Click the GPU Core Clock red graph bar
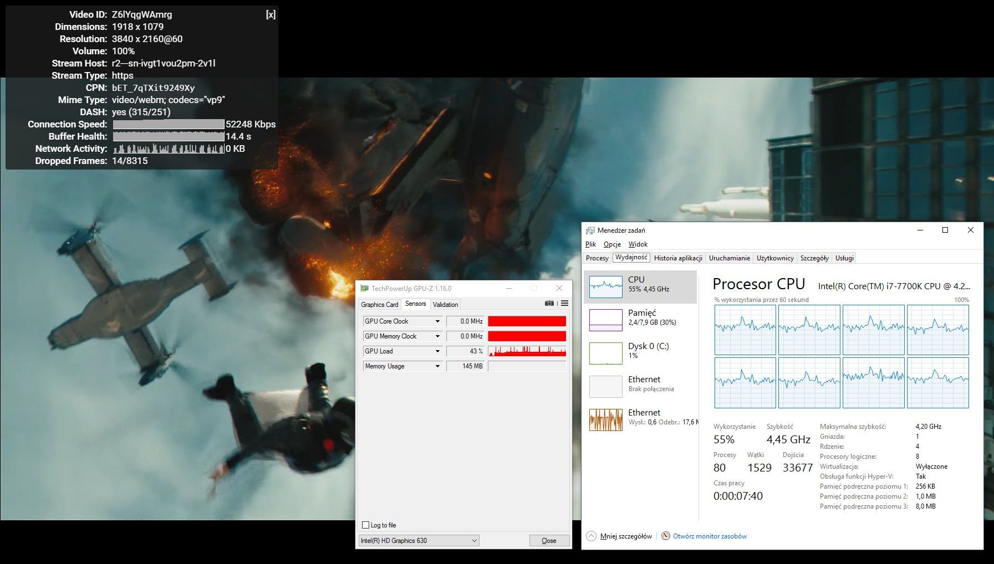Screen dimensions: 994x564 pyautogui.click(x=527, y=321)
